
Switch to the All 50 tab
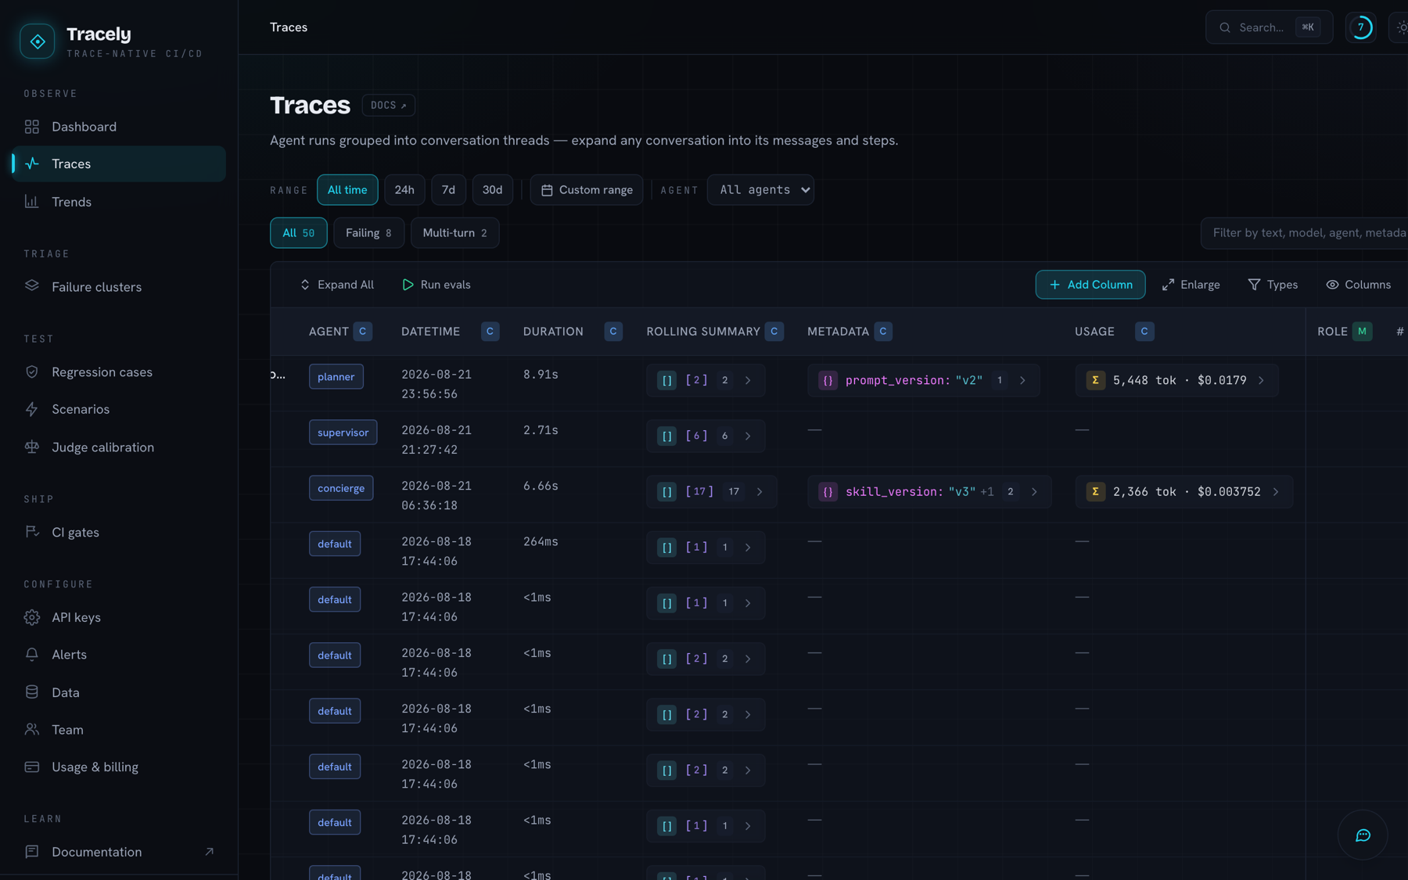298,233
